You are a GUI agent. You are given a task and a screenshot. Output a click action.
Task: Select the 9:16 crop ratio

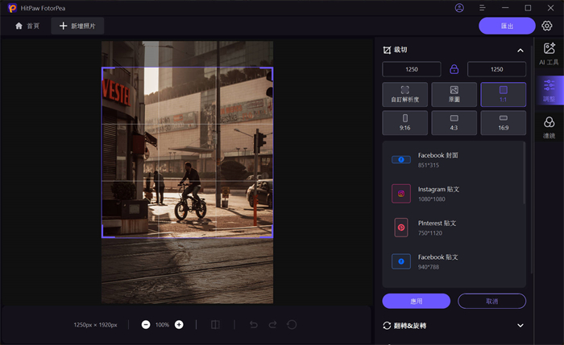pyautogui.click(x=404, y=122)
